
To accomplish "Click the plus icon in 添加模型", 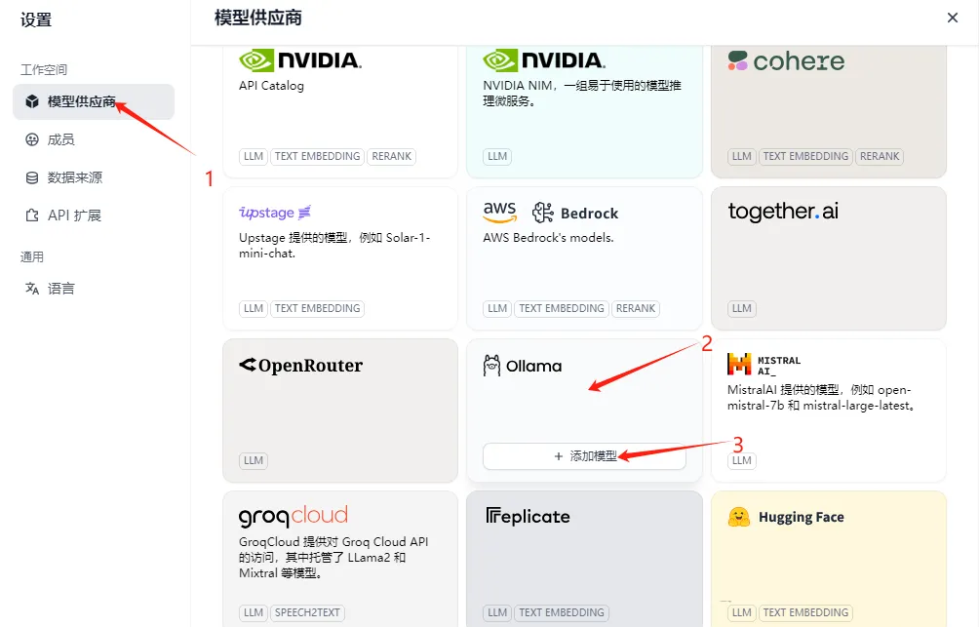I will point(559,456).
